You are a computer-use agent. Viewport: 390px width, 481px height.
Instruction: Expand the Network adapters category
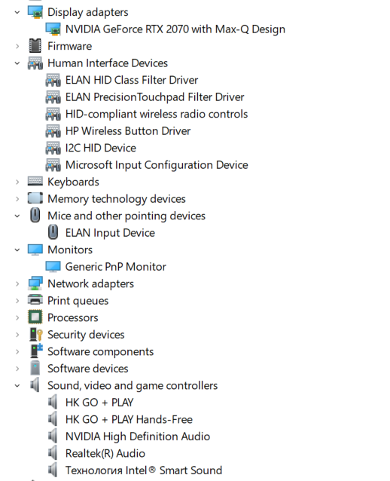point(17,283)
